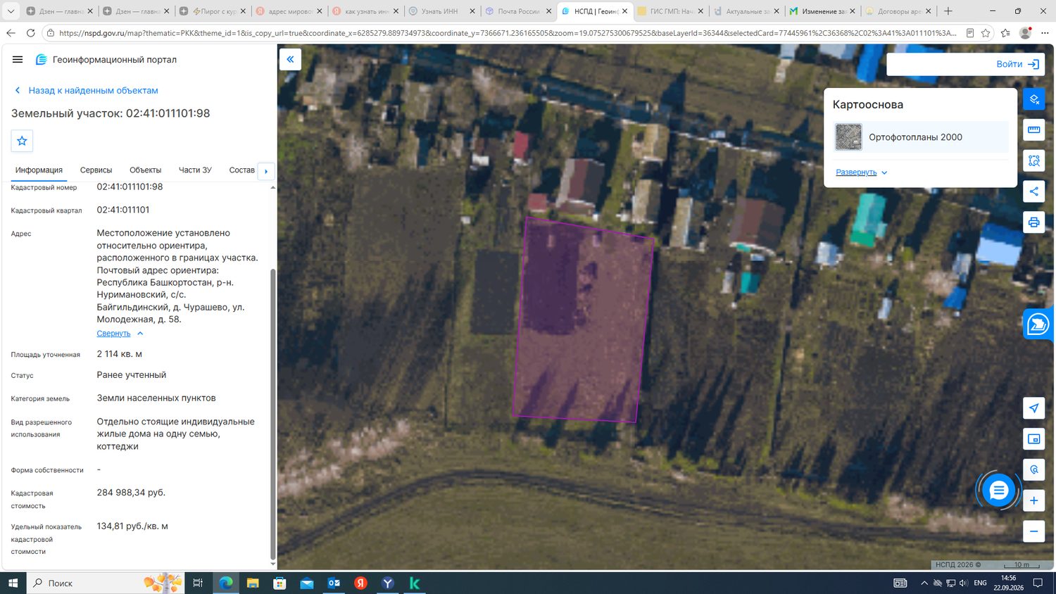Click the browser address bar URL
This screenshot has width=1056, height=594.
[507, 33]
